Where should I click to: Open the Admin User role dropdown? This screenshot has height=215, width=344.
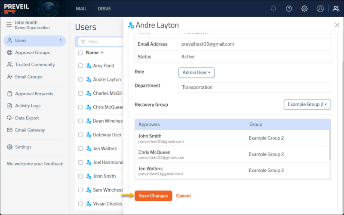(197, 72)
